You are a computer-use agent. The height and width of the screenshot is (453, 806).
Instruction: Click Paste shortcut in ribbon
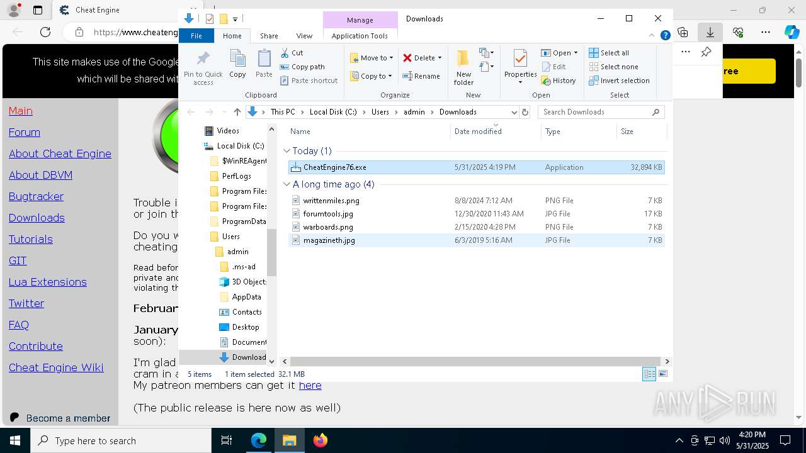(x=309, y=81)
